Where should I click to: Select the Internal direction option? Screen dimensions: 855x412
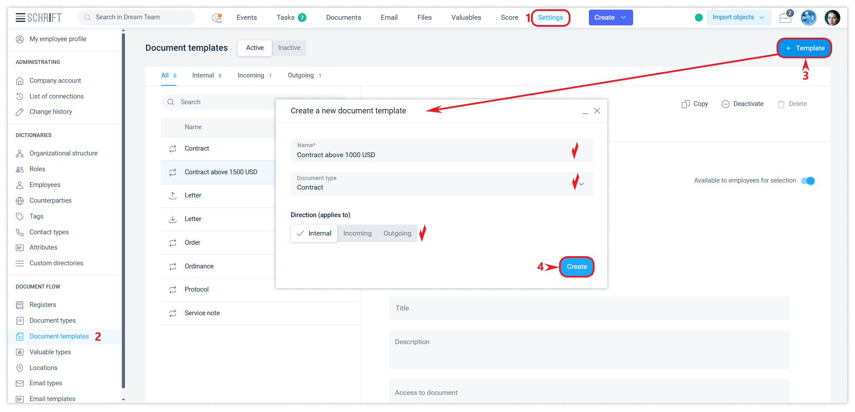pyautogui.click(x=314, y=233)
